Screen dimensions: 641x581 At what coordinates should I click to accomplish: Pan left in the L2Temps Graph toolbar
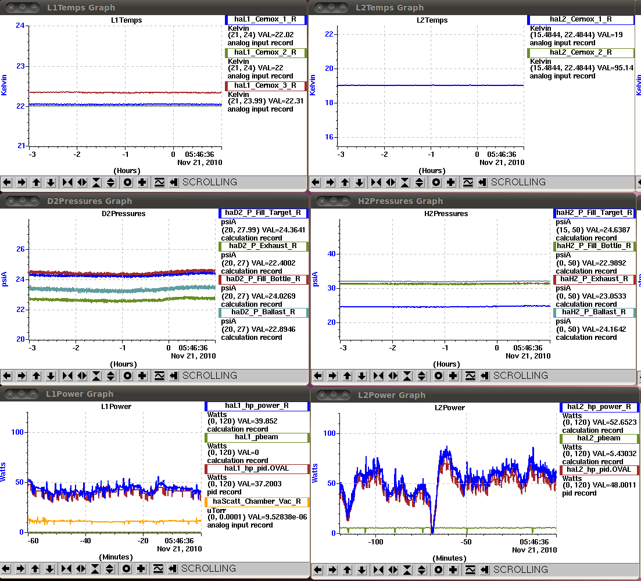pyautogui.click(x=316, y=182)
